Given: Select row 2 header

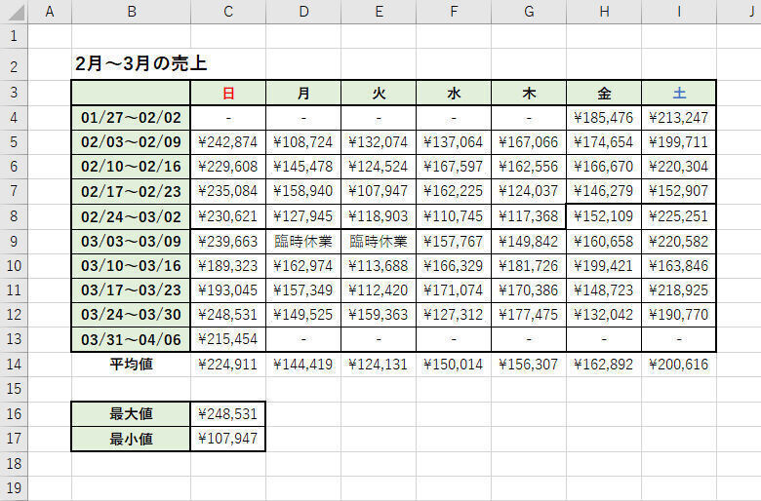Looking at the screenshot, I should click(x=14, y=64).
